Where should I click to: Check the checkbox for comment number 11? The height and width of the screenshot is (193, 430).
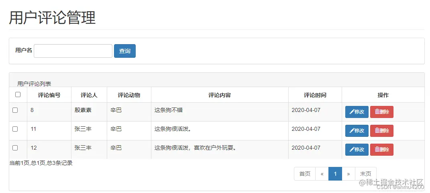pyautogui.click(x=15, y=129)
